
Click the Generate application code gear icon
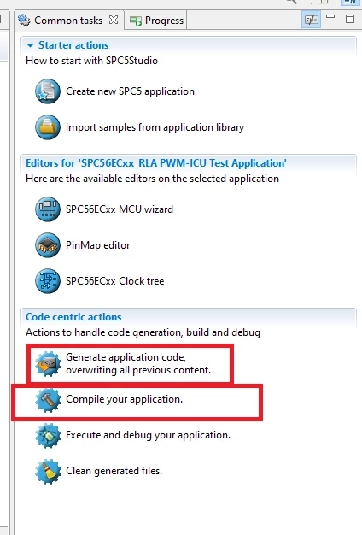pos(48,364)
